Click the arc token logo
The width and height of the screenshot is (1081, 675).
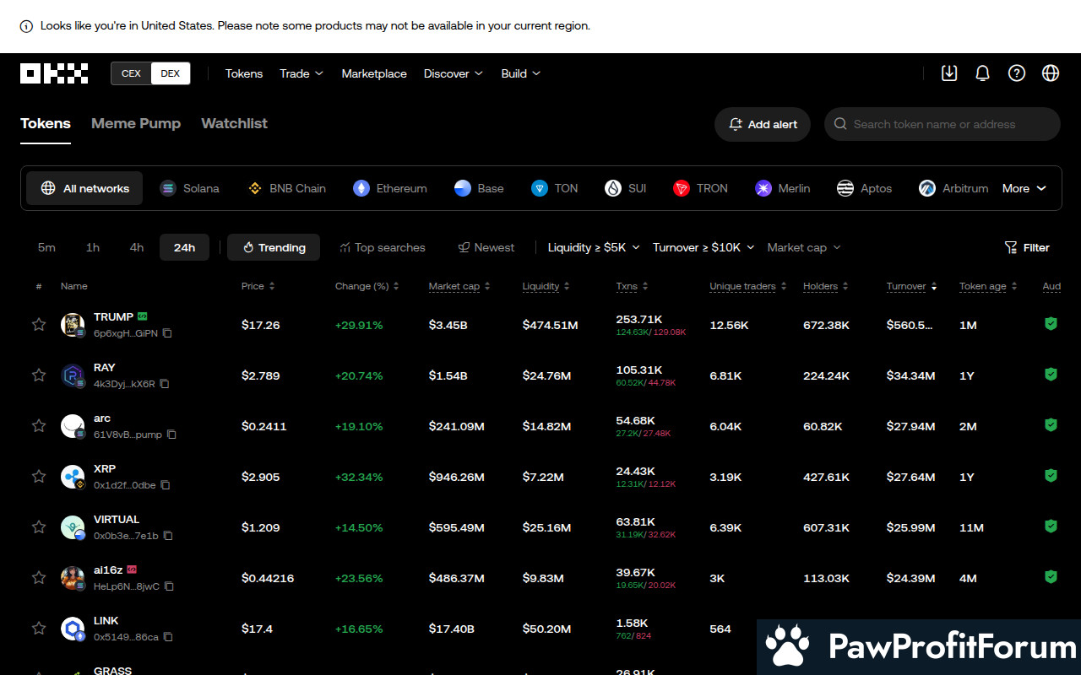[73, 426]
